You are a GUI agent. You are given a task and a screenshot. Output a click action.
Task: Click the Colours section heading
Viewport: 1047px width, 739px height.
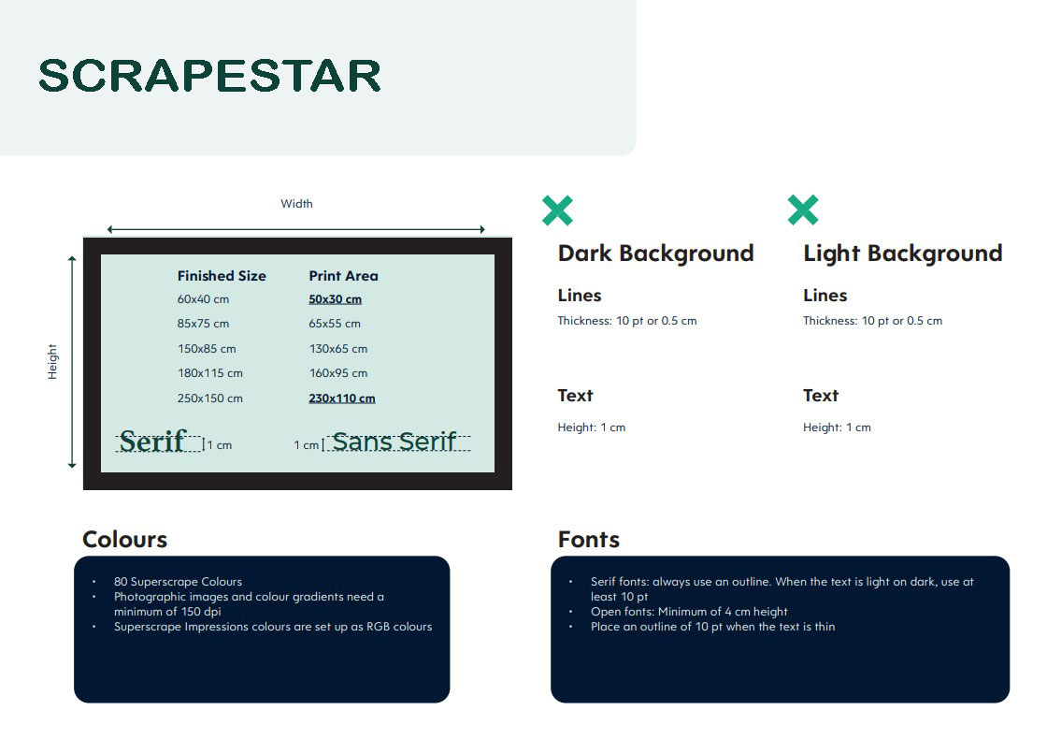(x=124, y=540)
